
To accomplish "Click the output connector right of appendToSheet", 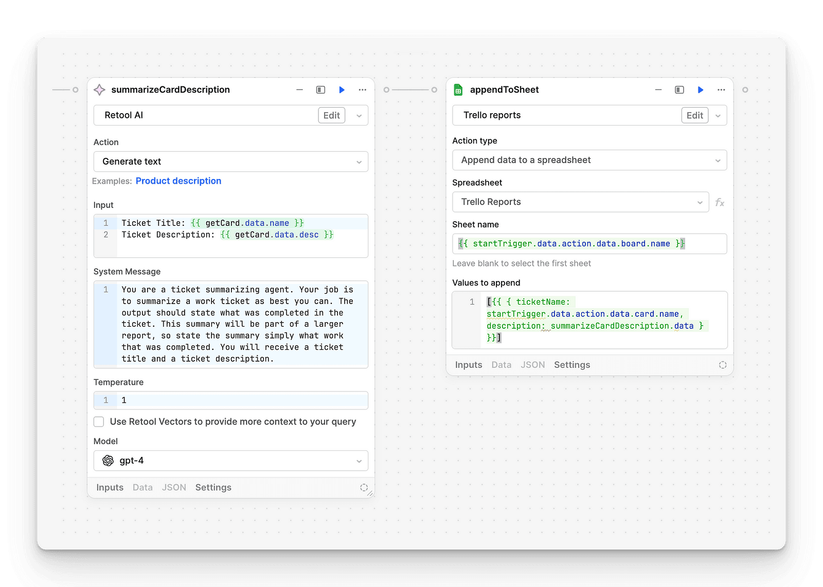I will pos(745,90).
